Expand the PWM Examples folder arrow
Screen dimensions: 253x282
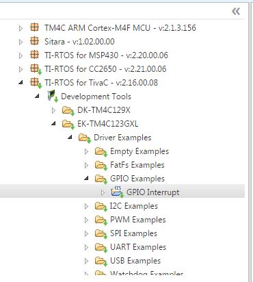tap(86, 220)
